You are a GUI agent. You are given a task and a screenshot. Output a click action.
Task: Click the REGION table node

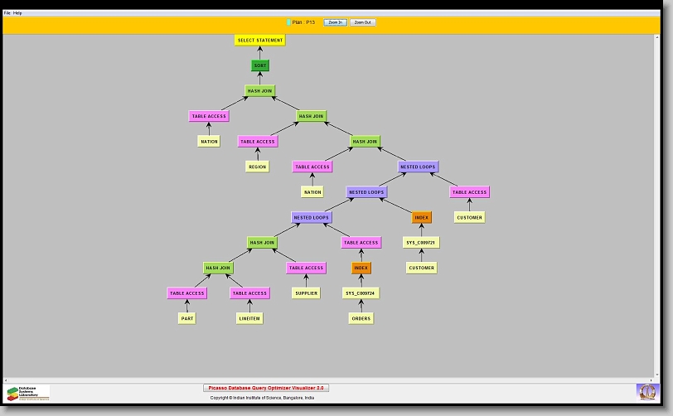click(257, 167)
